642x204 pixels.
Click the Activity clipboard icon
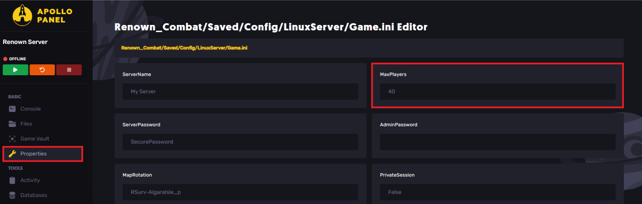(x=12, y=180)
